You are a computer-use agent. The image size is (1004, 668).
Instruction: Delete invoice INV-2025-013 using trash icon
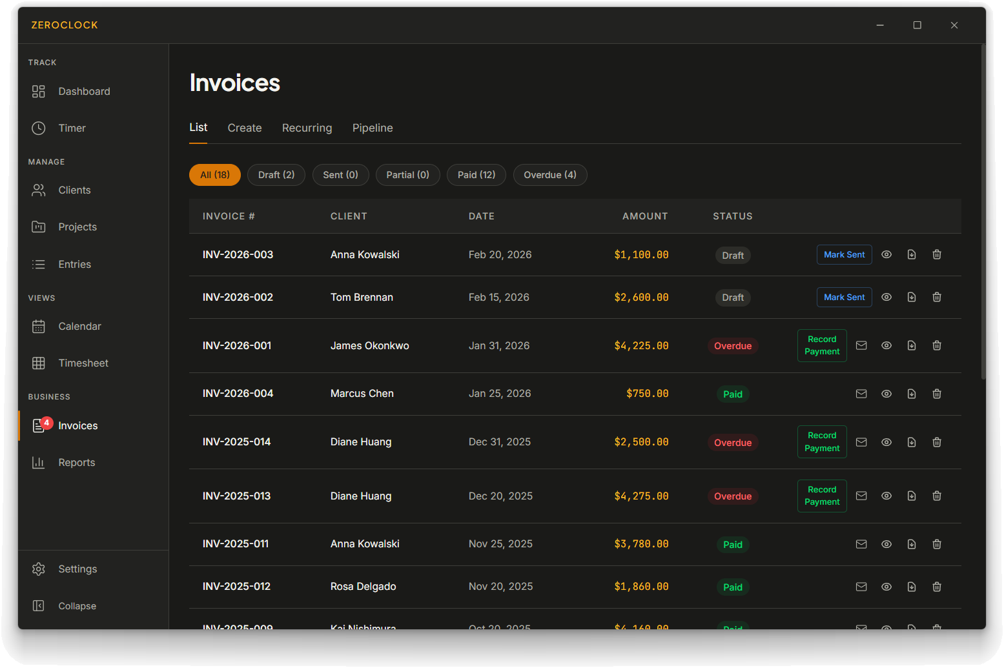pos(936,496)
